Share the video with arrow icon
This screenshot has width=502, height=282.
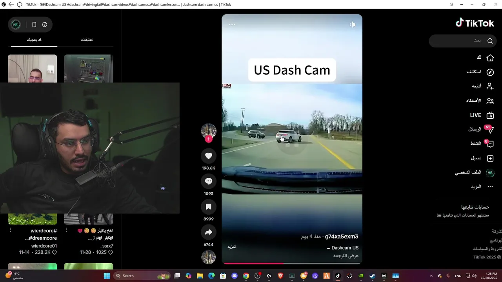(x=209, y=232)
